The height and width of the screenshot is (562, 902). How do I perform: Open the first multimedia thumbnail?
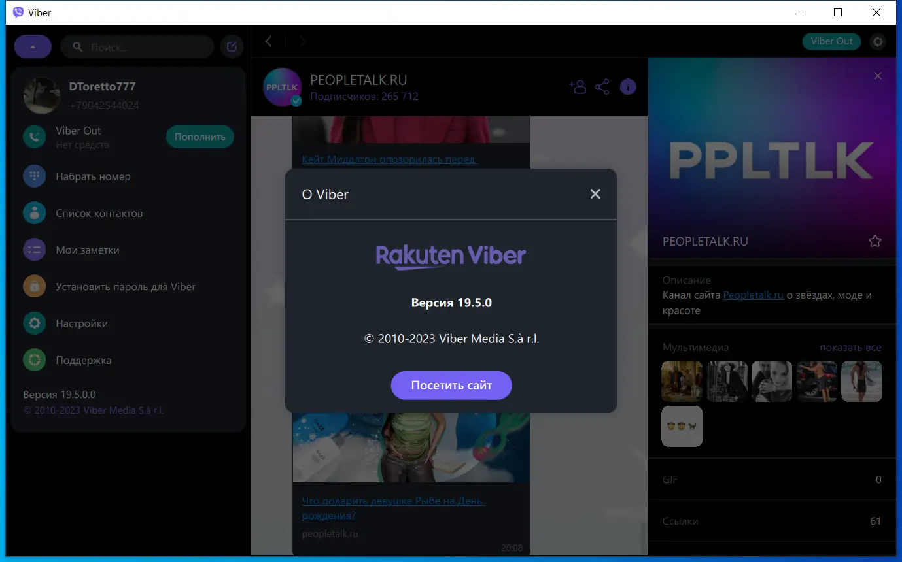(x=682, y=381)
